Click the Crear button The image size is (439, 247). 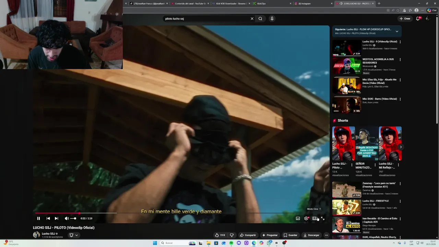405,19
